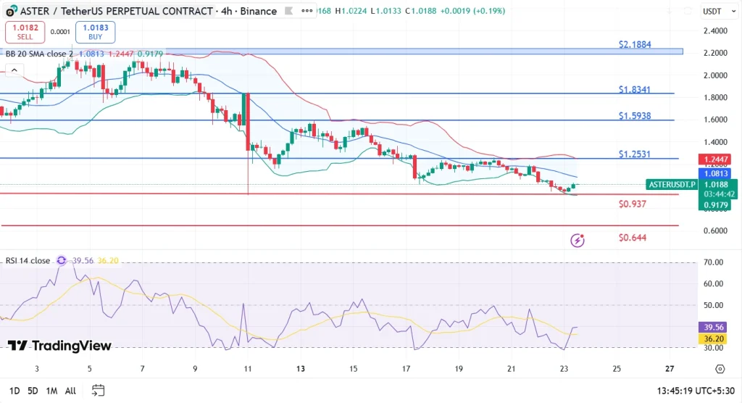Open the go-to-date calendar icon
The height and width of the screenshot is (403, 742).
tap(98, 391)
